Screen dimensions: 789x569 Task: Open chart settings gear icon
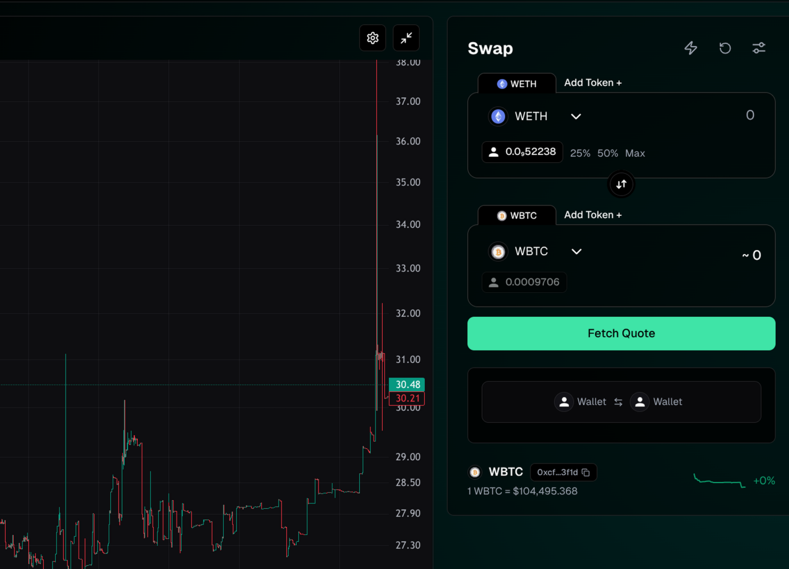[373, 38]
